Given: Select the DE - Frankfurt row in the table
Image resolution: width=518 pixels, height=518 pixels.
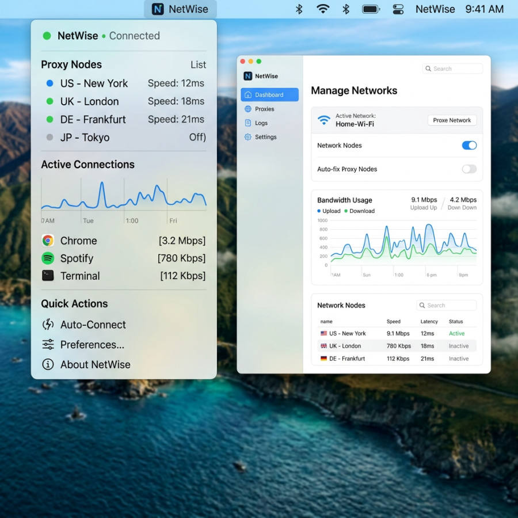Looking at the screenshot, I should pyautogui.click(x=397, y=359).
